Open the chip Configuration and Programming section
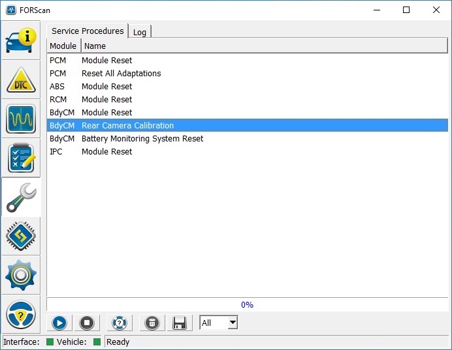 click(21, 236)
